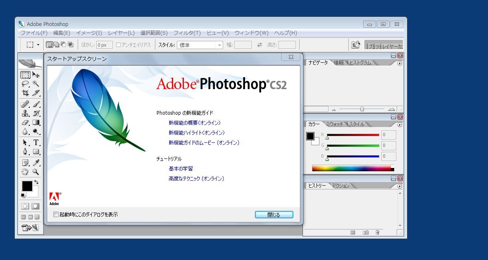Choose the Add to Selection mode icon
488x260 pixels.
56,45
